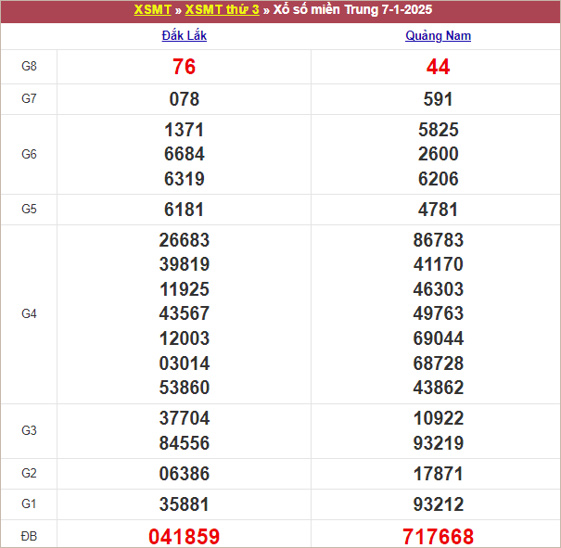Click Đắk Lắk special prize 041859
561x548 pixels.
[184, 537]
